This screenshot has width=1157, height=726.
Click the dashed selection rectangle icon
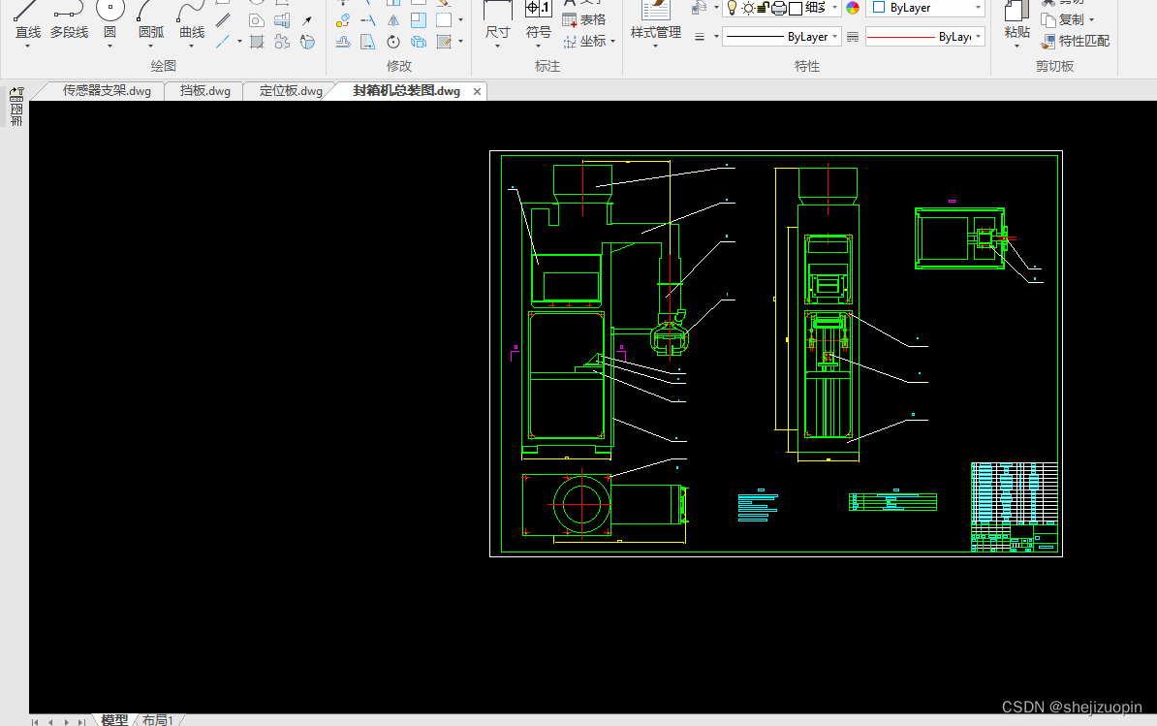(x=444, y=20)
